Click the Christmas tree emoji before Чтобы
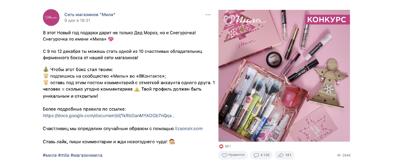 pyautogui.click(x=46, y=70)
